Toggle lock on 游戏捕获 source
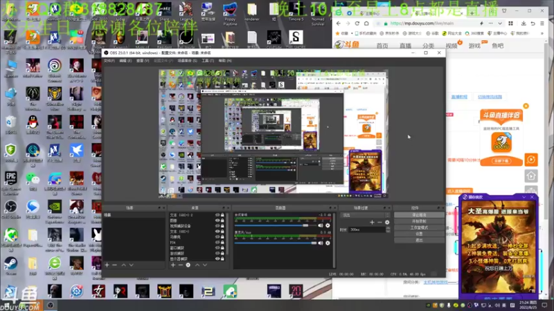Viewport: 554px width, 311px height. pyautogui.click(x=222, y=253)
